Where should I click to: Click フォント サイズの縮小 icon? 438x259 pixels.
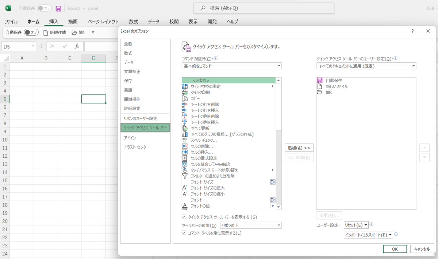click(185, 194)
